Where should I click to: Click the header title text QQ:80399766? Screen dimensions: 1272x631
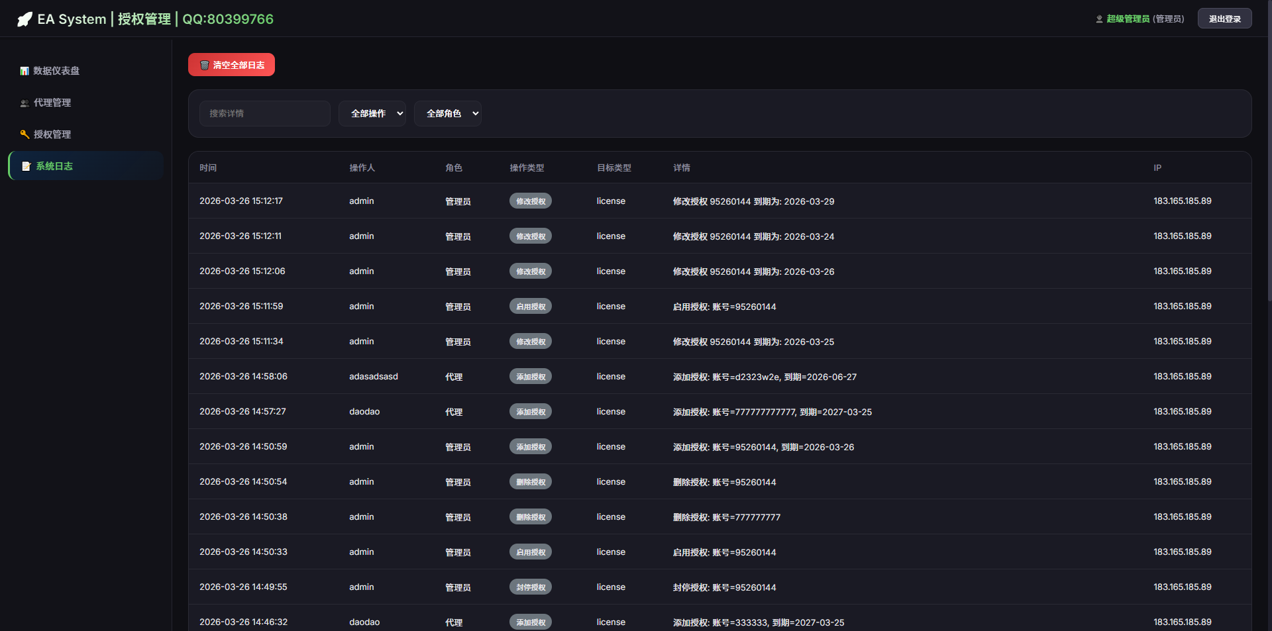coord(228,19)
